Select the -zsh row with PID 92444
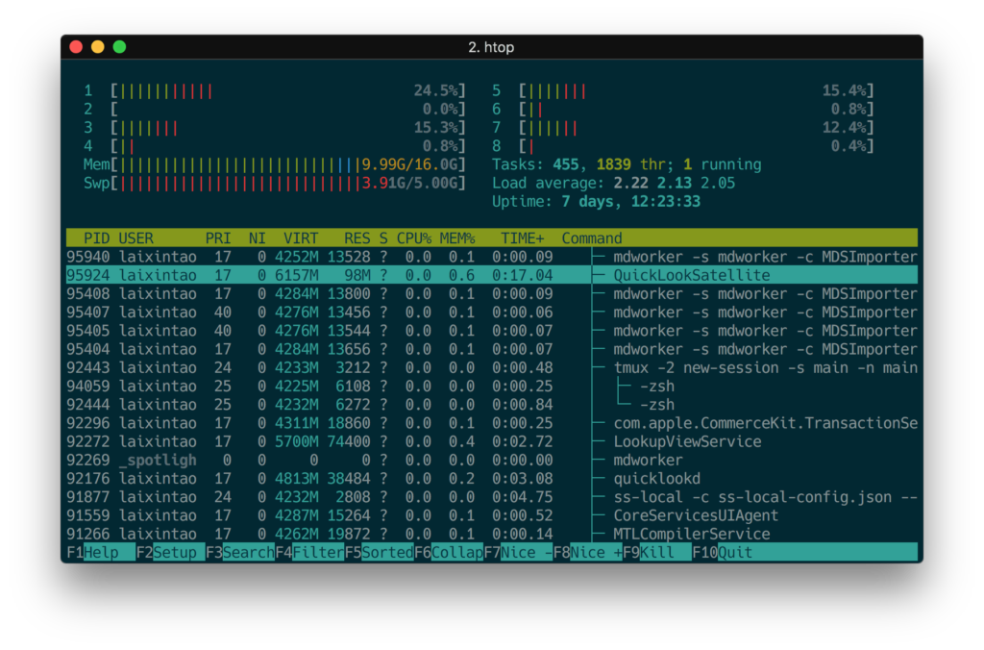Screen dimensions: 984x650 pyautogui.click(x=492, y=405)
